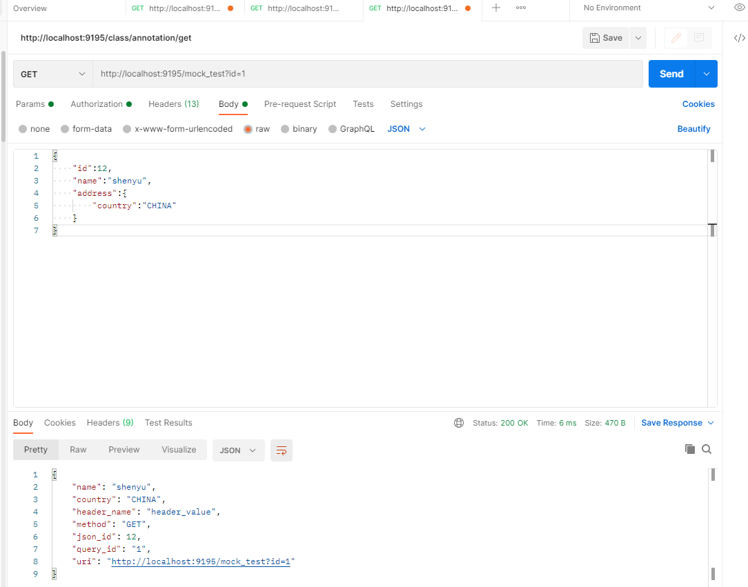This screenshot has width=748, height=587.
Task: Click the Save button
Action: point(606,38)
